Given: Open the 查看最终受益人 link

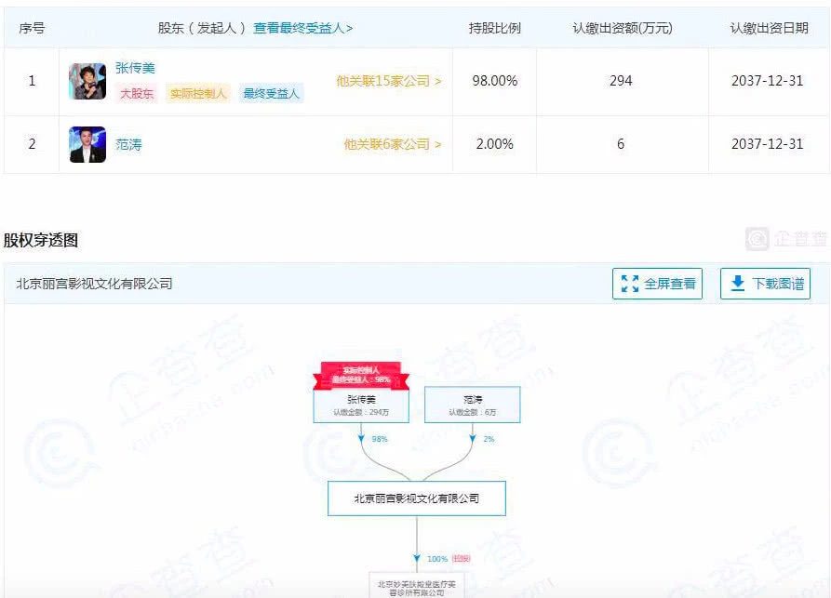Looking at the screenshot, I should pyautogui.click(x=303, y=28).
